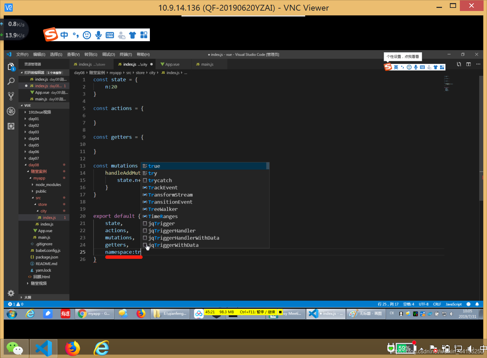This screenshot has width=487, height=358.
Task: Select the 'try' autocomplete suggestion
Action: [x=205, y=173]
